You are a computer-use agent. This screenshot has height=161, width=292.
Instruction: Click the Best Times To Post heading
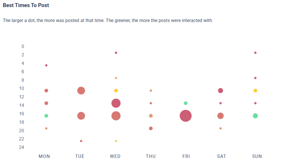(x=26, y=5)
